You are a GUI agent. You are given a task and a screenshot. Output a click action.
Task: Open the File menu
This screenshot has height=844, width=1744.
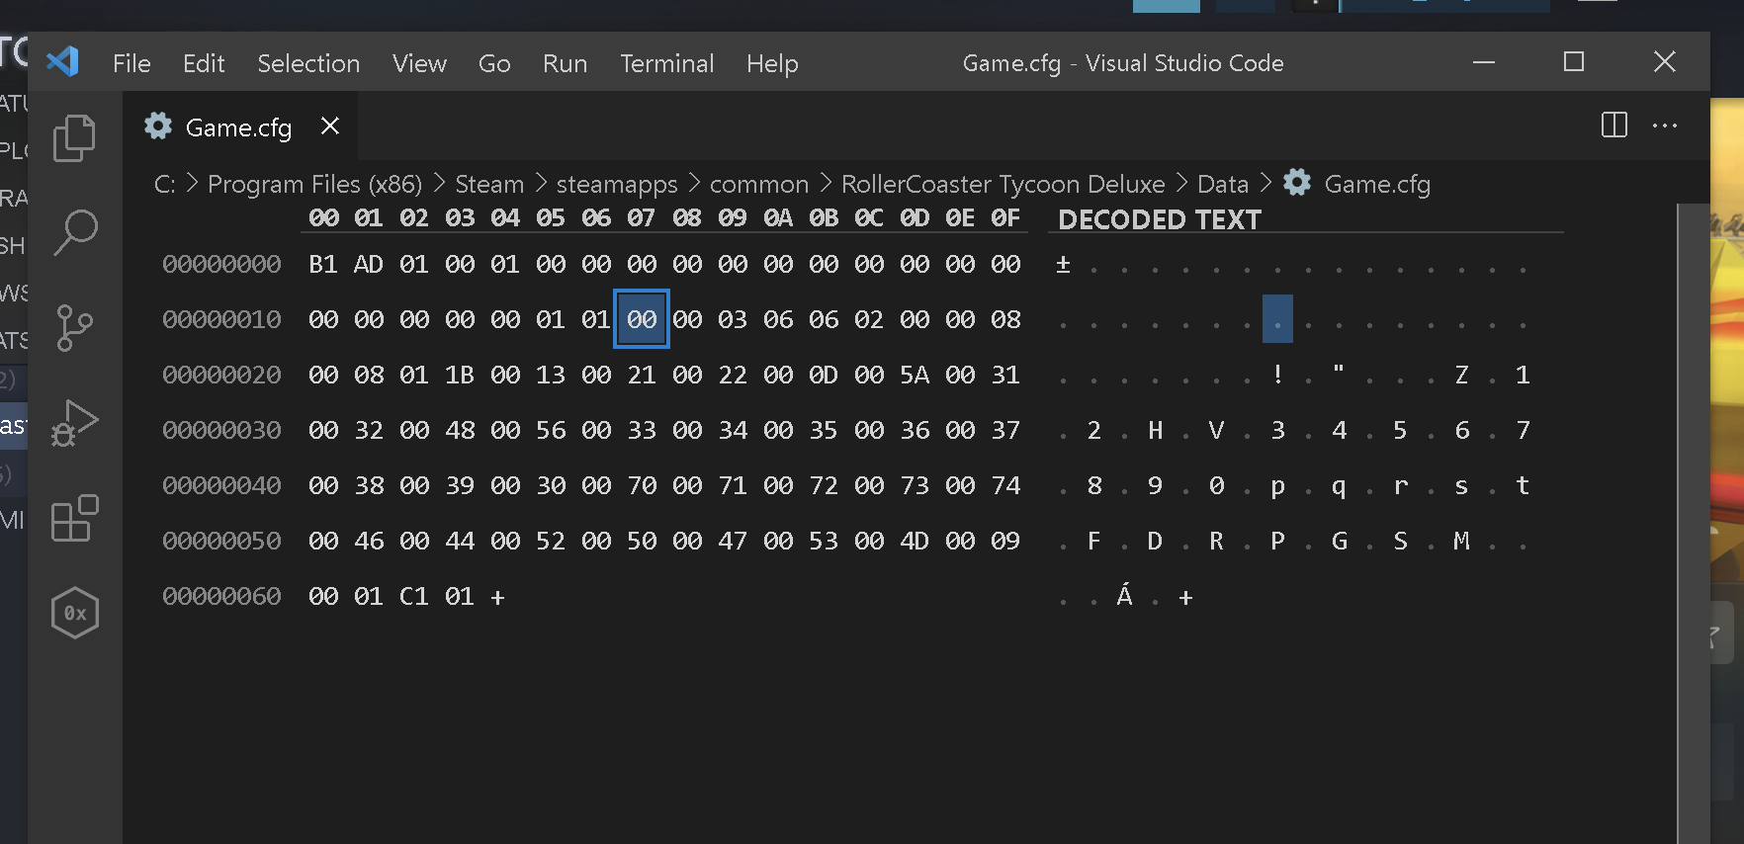click(x=131, y=63)
